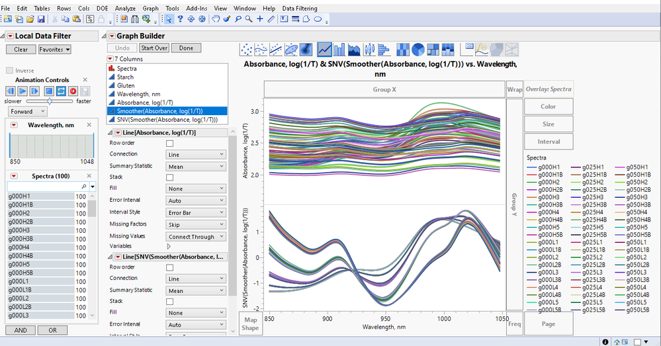This screenshot has height=346, width=661.
Task: Select the Grabber hand tool
Action: tap(215, 19)
